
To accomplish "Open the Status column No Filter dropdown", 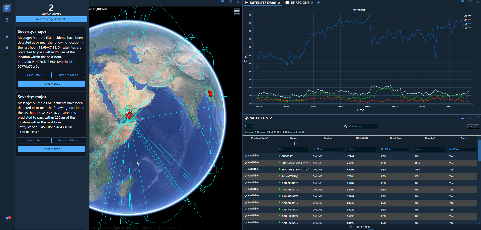I will click(x=328, y=149).
